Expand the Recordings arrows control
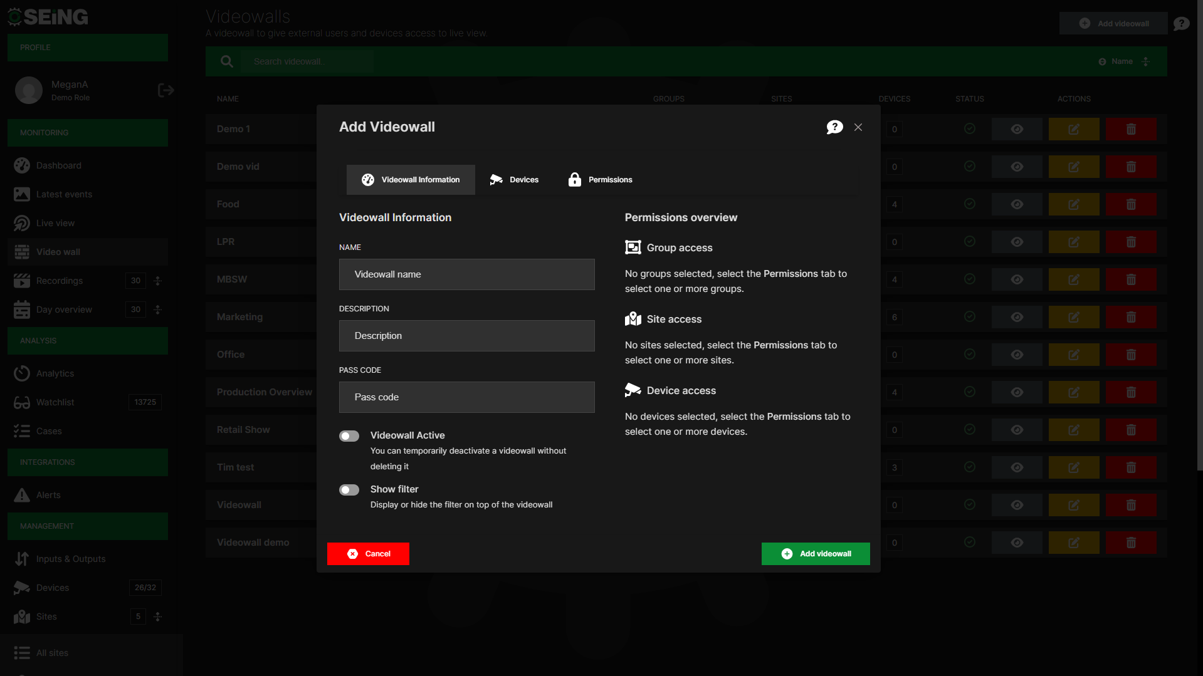1203x676 pixels. coord(158,281)
